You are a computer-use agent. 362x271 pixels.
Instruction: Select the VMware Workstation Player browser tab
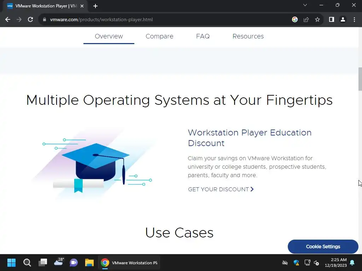tap(45, 6)
